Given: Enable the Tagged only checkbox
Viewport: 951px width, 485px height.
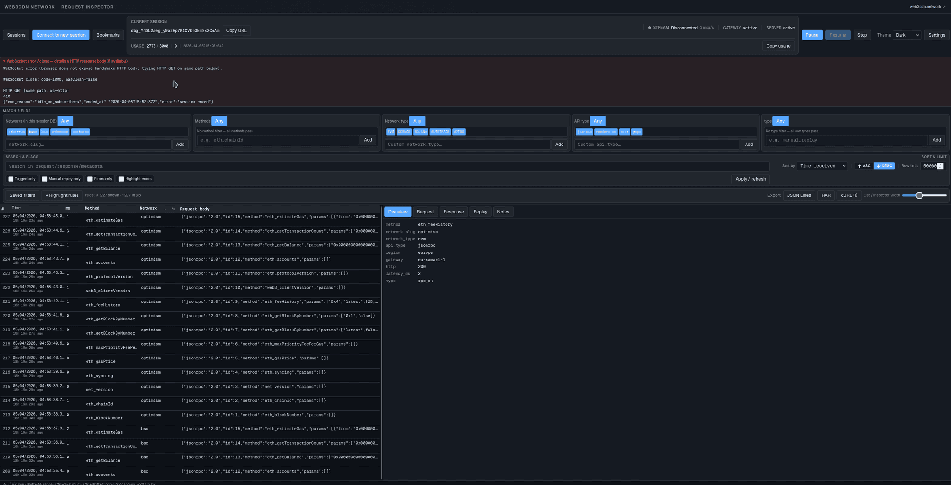Looking at the screenshot, I should [11, 179].
